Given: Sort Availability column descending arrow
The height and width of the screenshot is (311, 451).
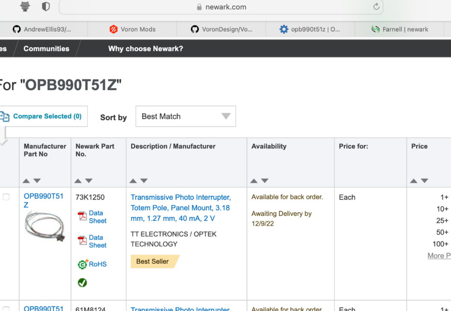Looking at the screenshot, I should pos(265,181).
